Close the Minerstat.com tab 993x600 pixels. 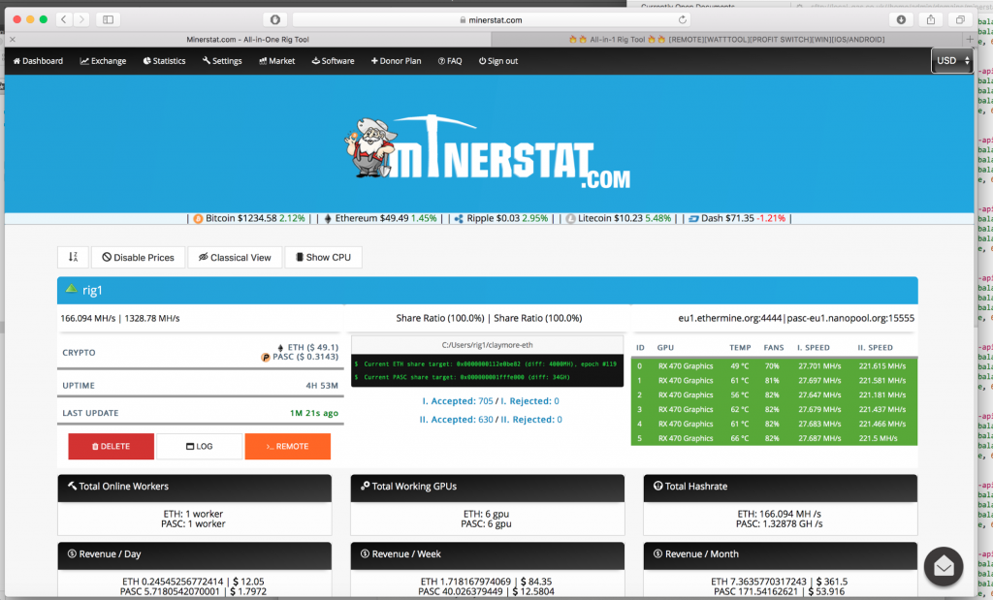(x=13, y=39)
